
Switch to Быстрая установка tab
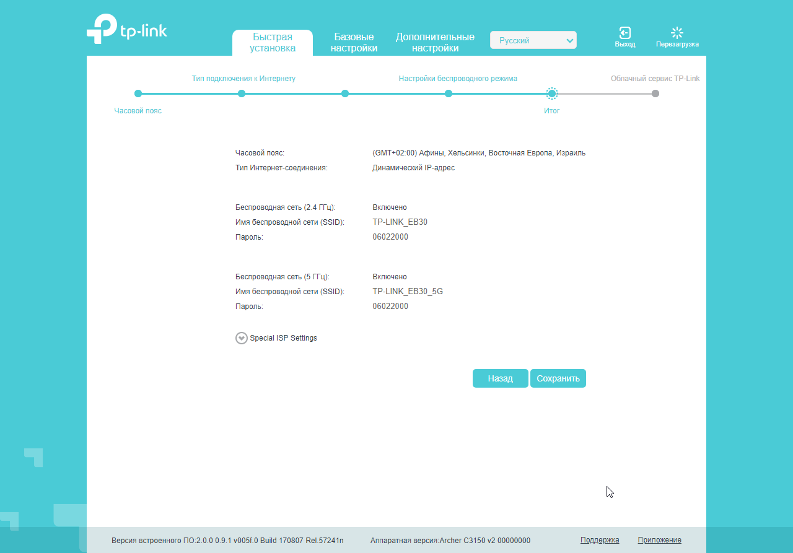273,42
